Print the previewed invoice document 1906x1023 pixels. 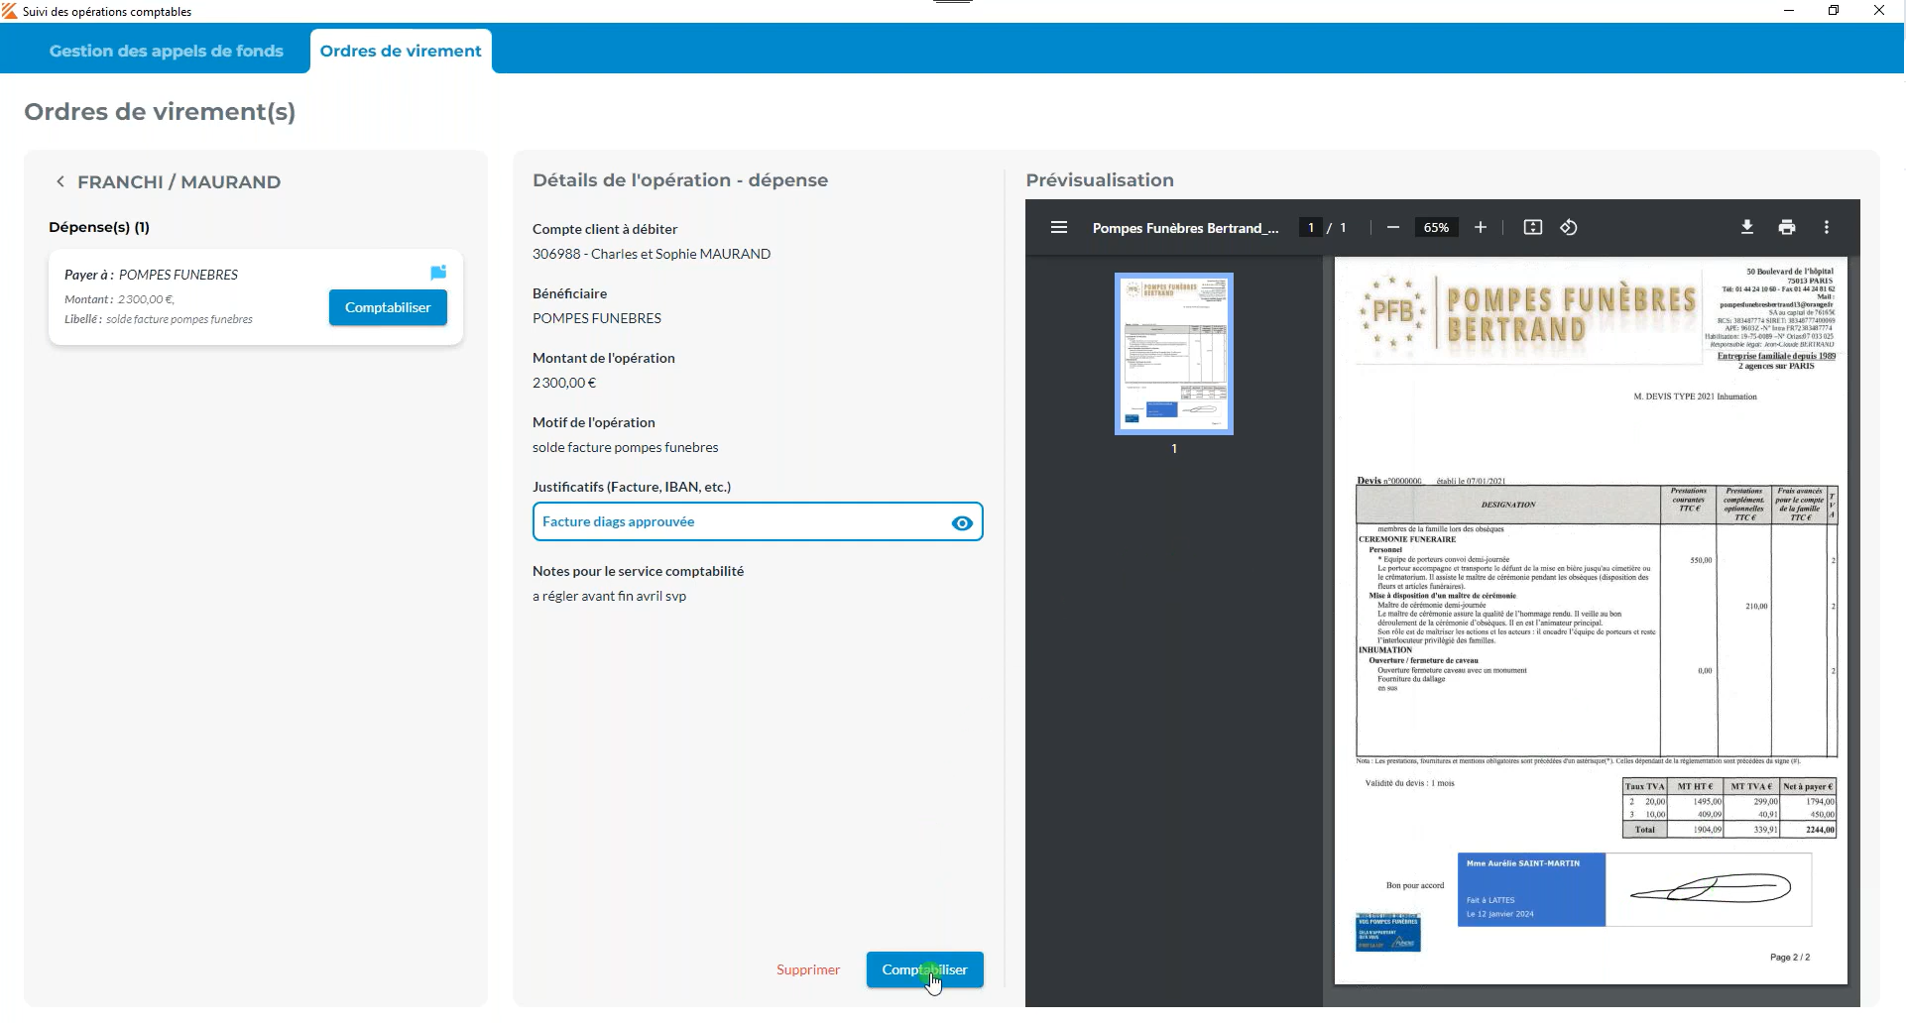click(1787, 228)
